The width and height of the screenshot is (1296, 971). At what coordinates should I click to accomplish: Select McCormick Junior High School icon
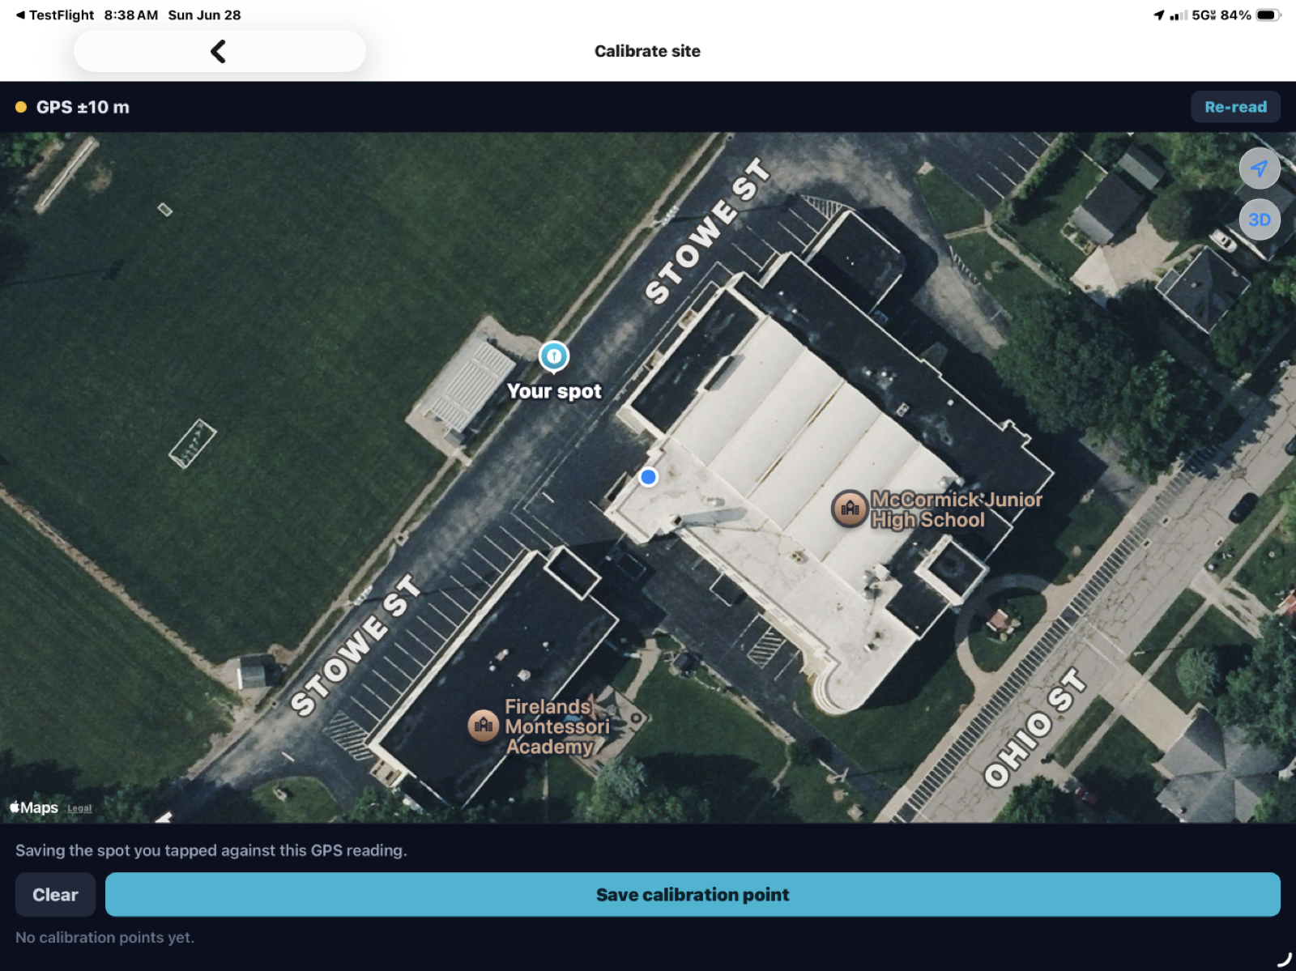850,509
